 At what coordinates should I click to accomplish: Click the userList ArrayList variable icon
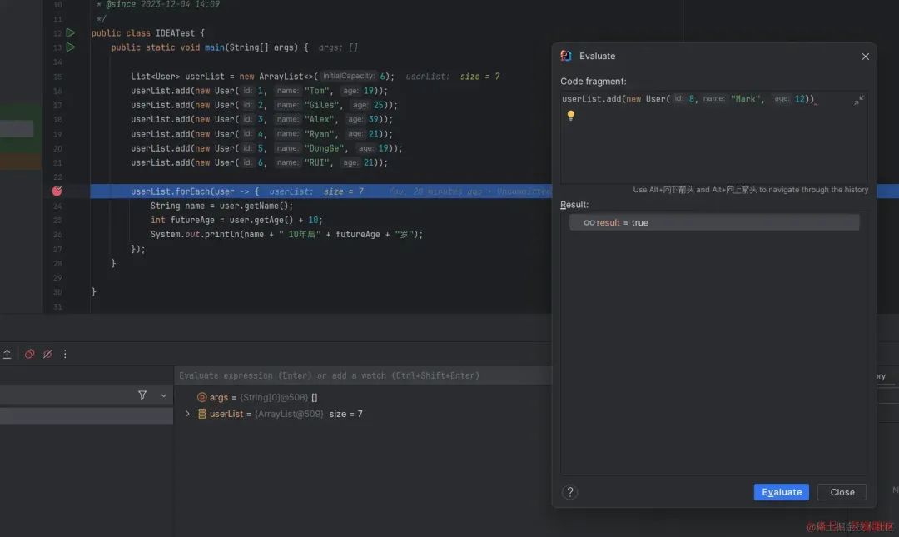pyautogui.click(x=201, y=414)
